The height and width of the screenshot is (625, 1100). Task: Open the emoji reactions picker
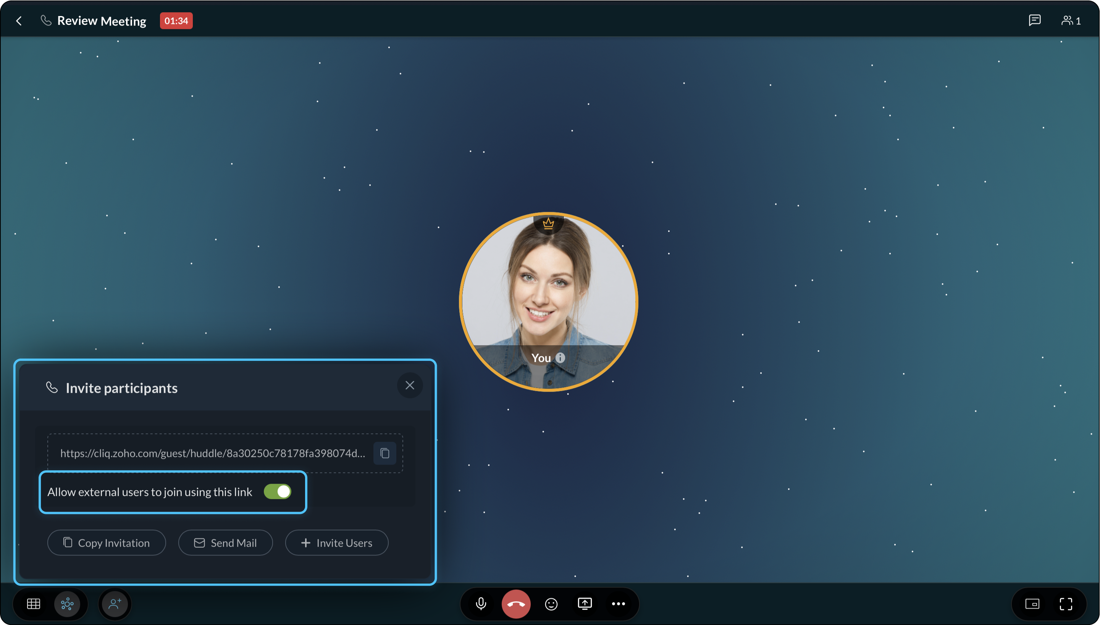pyautogui.click(x=551, y=604)
